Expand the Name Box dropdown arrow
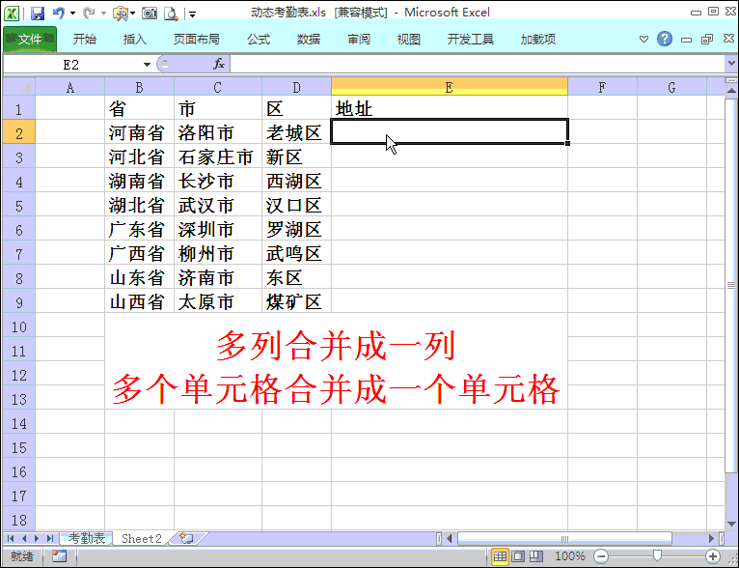 pyautogui.click(x=147, y=65)
